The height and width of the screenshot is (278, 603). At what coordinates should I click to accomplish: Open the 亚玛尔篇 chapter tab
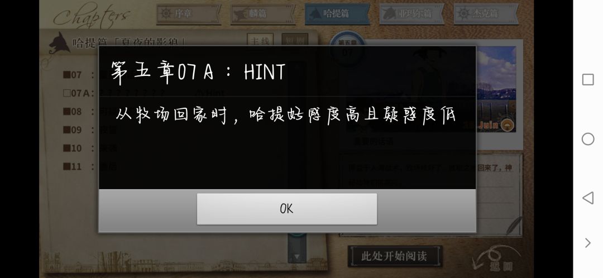tap(412, 14)
